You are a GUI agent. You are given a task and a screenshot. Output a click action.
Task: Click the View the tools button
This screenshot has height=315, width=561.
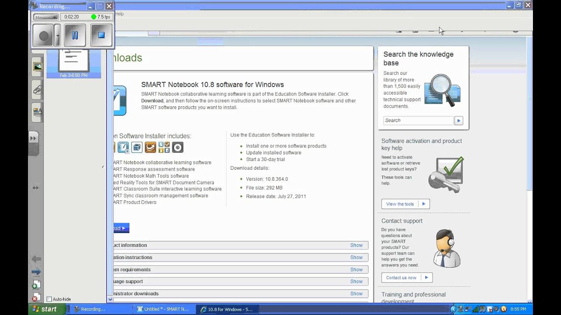[405, 204]
